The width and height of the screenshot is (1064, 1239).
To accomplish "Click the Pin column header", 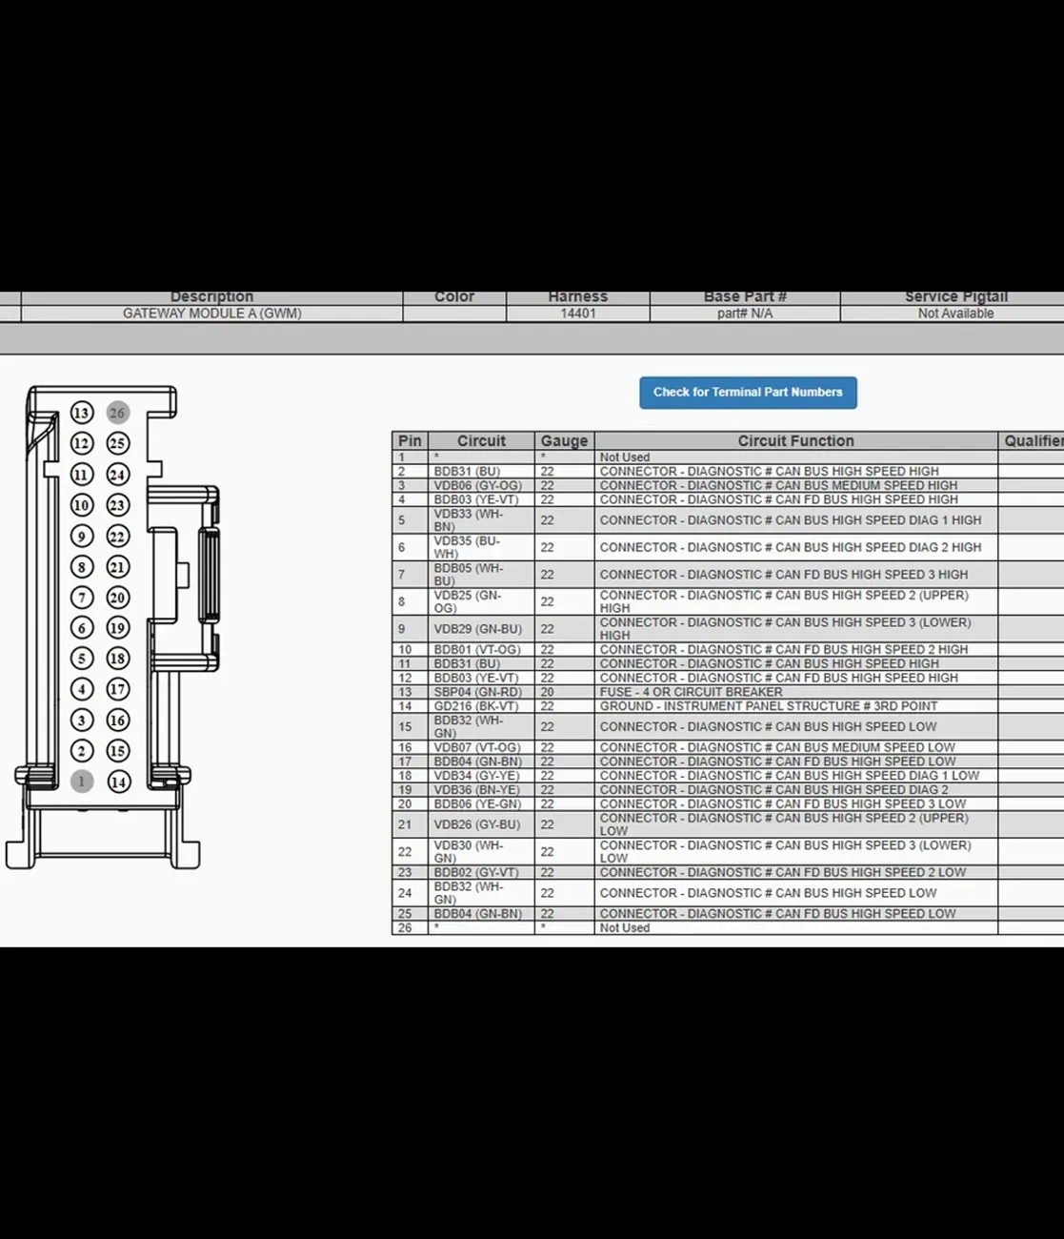I will coord(410,441).
